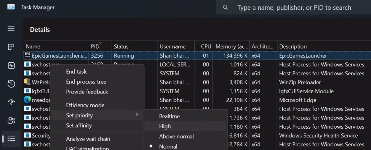Viewport: 371px width, 150px height.
Task: Set priority to Above normal
Action: coord(176,137)
